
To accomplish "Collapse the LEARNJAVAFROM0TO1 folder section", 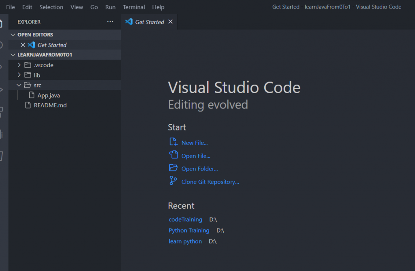I will (x=13, y=55).
